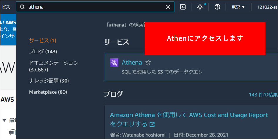Open the CloudShell terminal icon
The image size is (278, 139).
click(x=183, y=7)
